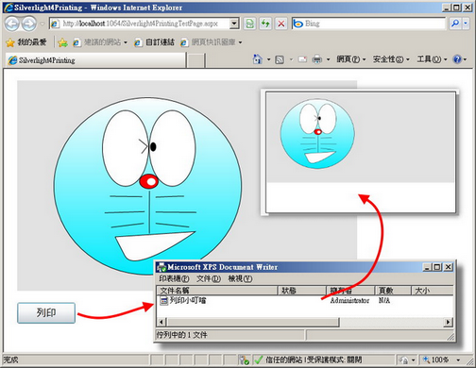Image resolution: width=476 pixels, height=368 pixels.
Task: Click the document icon beside 列印小叮噹
Action: 163,300
